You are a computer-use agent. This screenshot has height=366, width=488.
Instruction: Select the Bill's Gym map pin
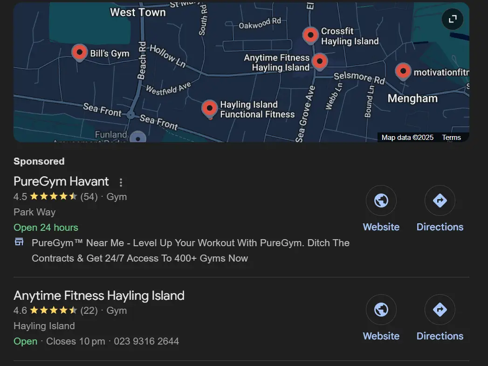[79, 52]
